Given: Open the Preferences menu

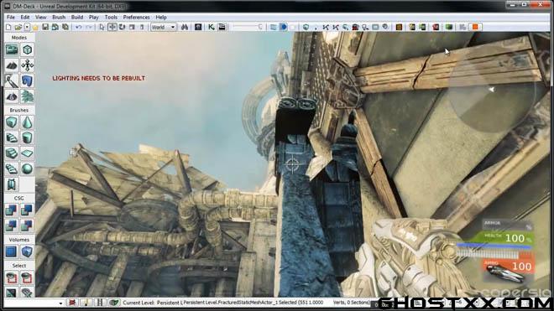Looking at the screenshot, I should pos(136,17).
